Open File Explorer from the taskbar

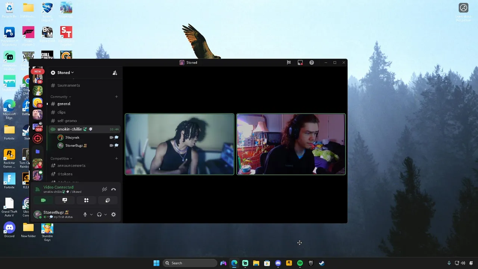pyautogui.click(x=256, y=263)
